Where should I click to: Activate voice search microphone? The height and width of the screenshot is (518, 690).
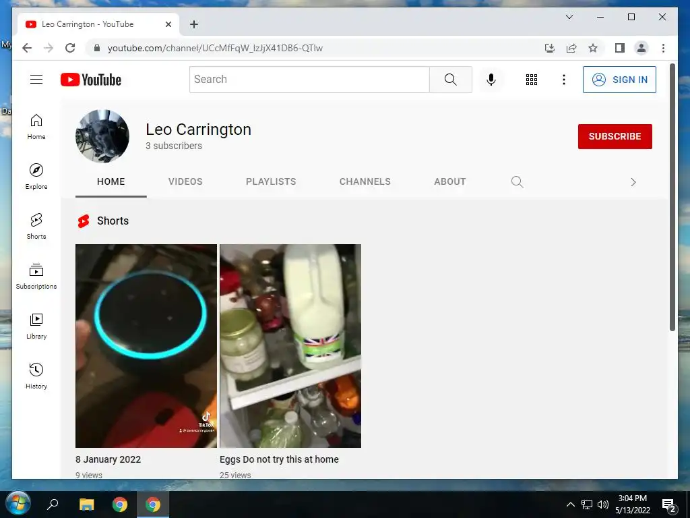click(x=491, y=80)
